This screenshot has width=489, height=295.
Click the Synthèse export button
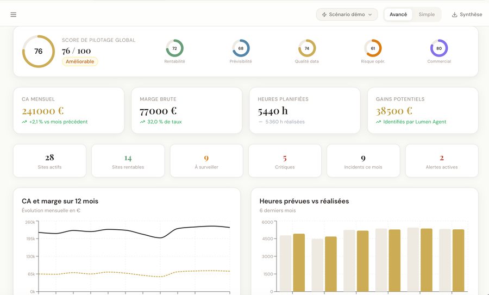pos(467,15)
